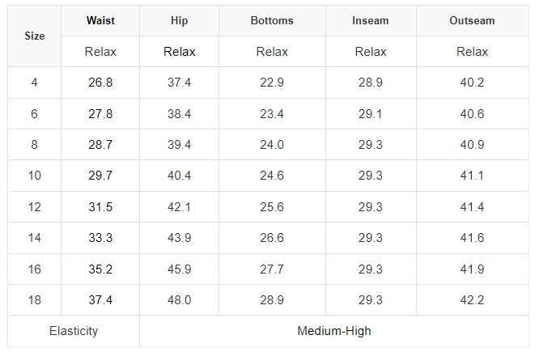Select hip measurement 48.0
539x352 pixels.
(x=180, y=300)
